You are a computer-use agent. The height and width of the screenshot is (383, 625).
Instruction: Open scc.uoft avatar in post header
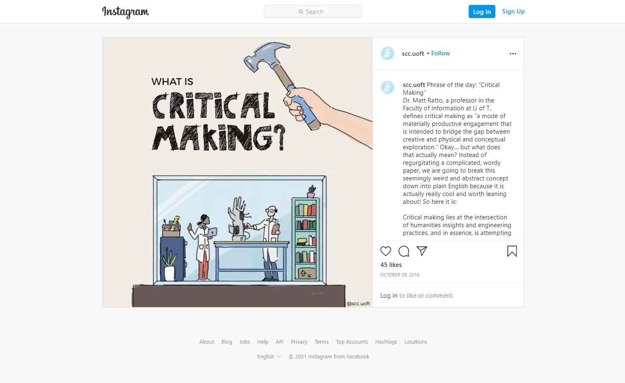[387, 53]
